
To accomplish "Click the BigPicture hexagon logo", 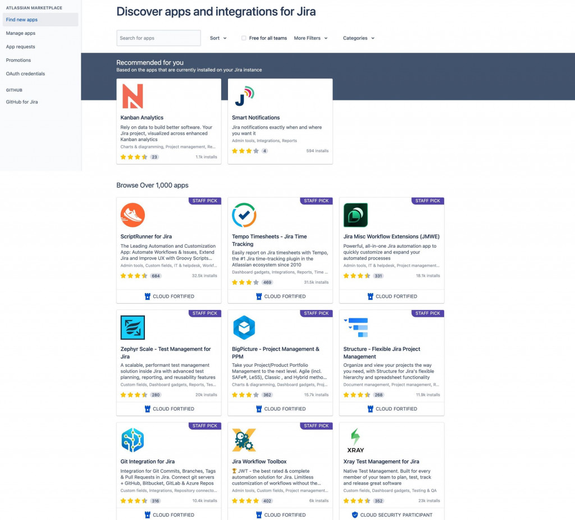I will click(244, 327).
